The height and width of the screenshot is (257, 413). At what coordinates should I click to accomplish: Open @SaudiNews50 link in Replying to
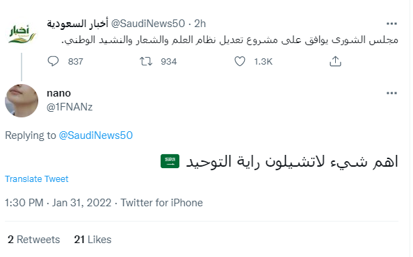96,135
